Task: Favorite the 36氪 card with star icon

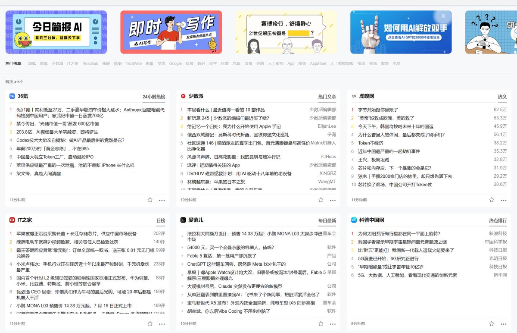Action: [x=150, y=200]
